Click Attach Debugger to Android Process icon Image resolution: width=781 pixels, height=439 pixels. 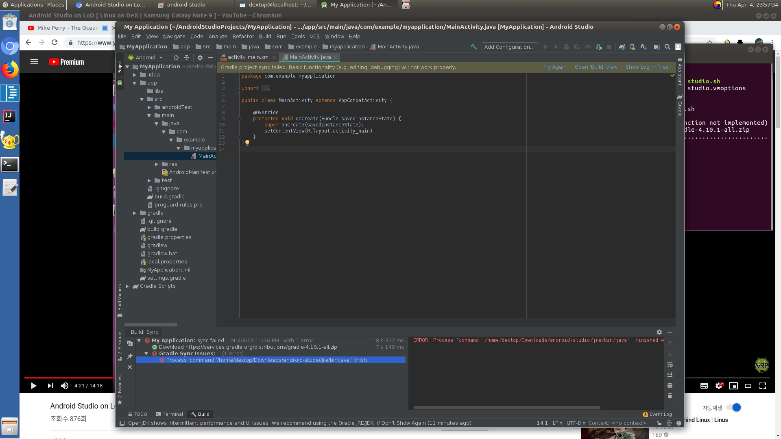[598, 47]
